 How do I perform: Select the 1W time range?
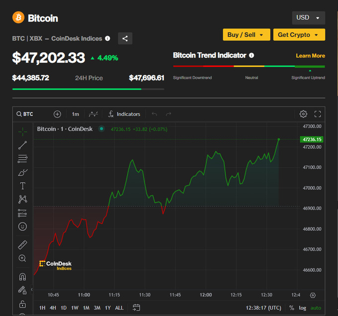coord(75,308)
